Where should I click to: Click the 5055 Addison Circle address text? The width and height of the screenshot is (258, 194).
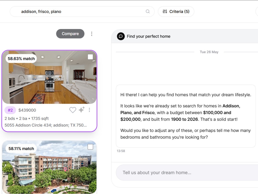(46, 125)
